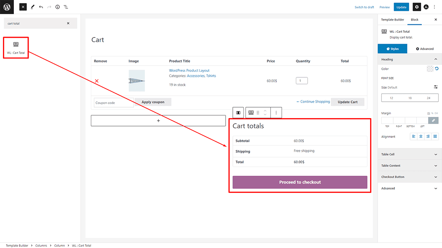Select the pencil Tools icon

pos(32,7)
